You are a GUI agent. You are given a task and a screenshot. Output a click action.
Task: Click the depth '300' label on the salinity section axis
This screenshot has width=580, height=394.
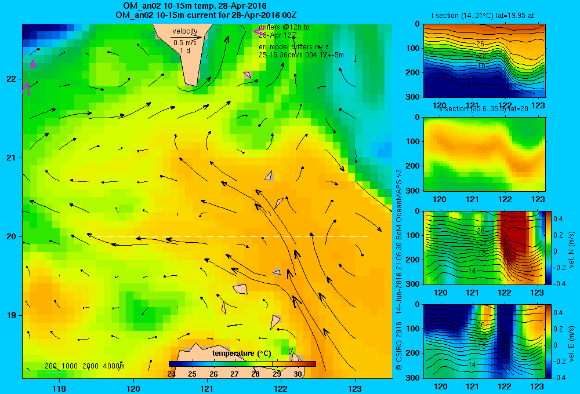click(413, 191)
